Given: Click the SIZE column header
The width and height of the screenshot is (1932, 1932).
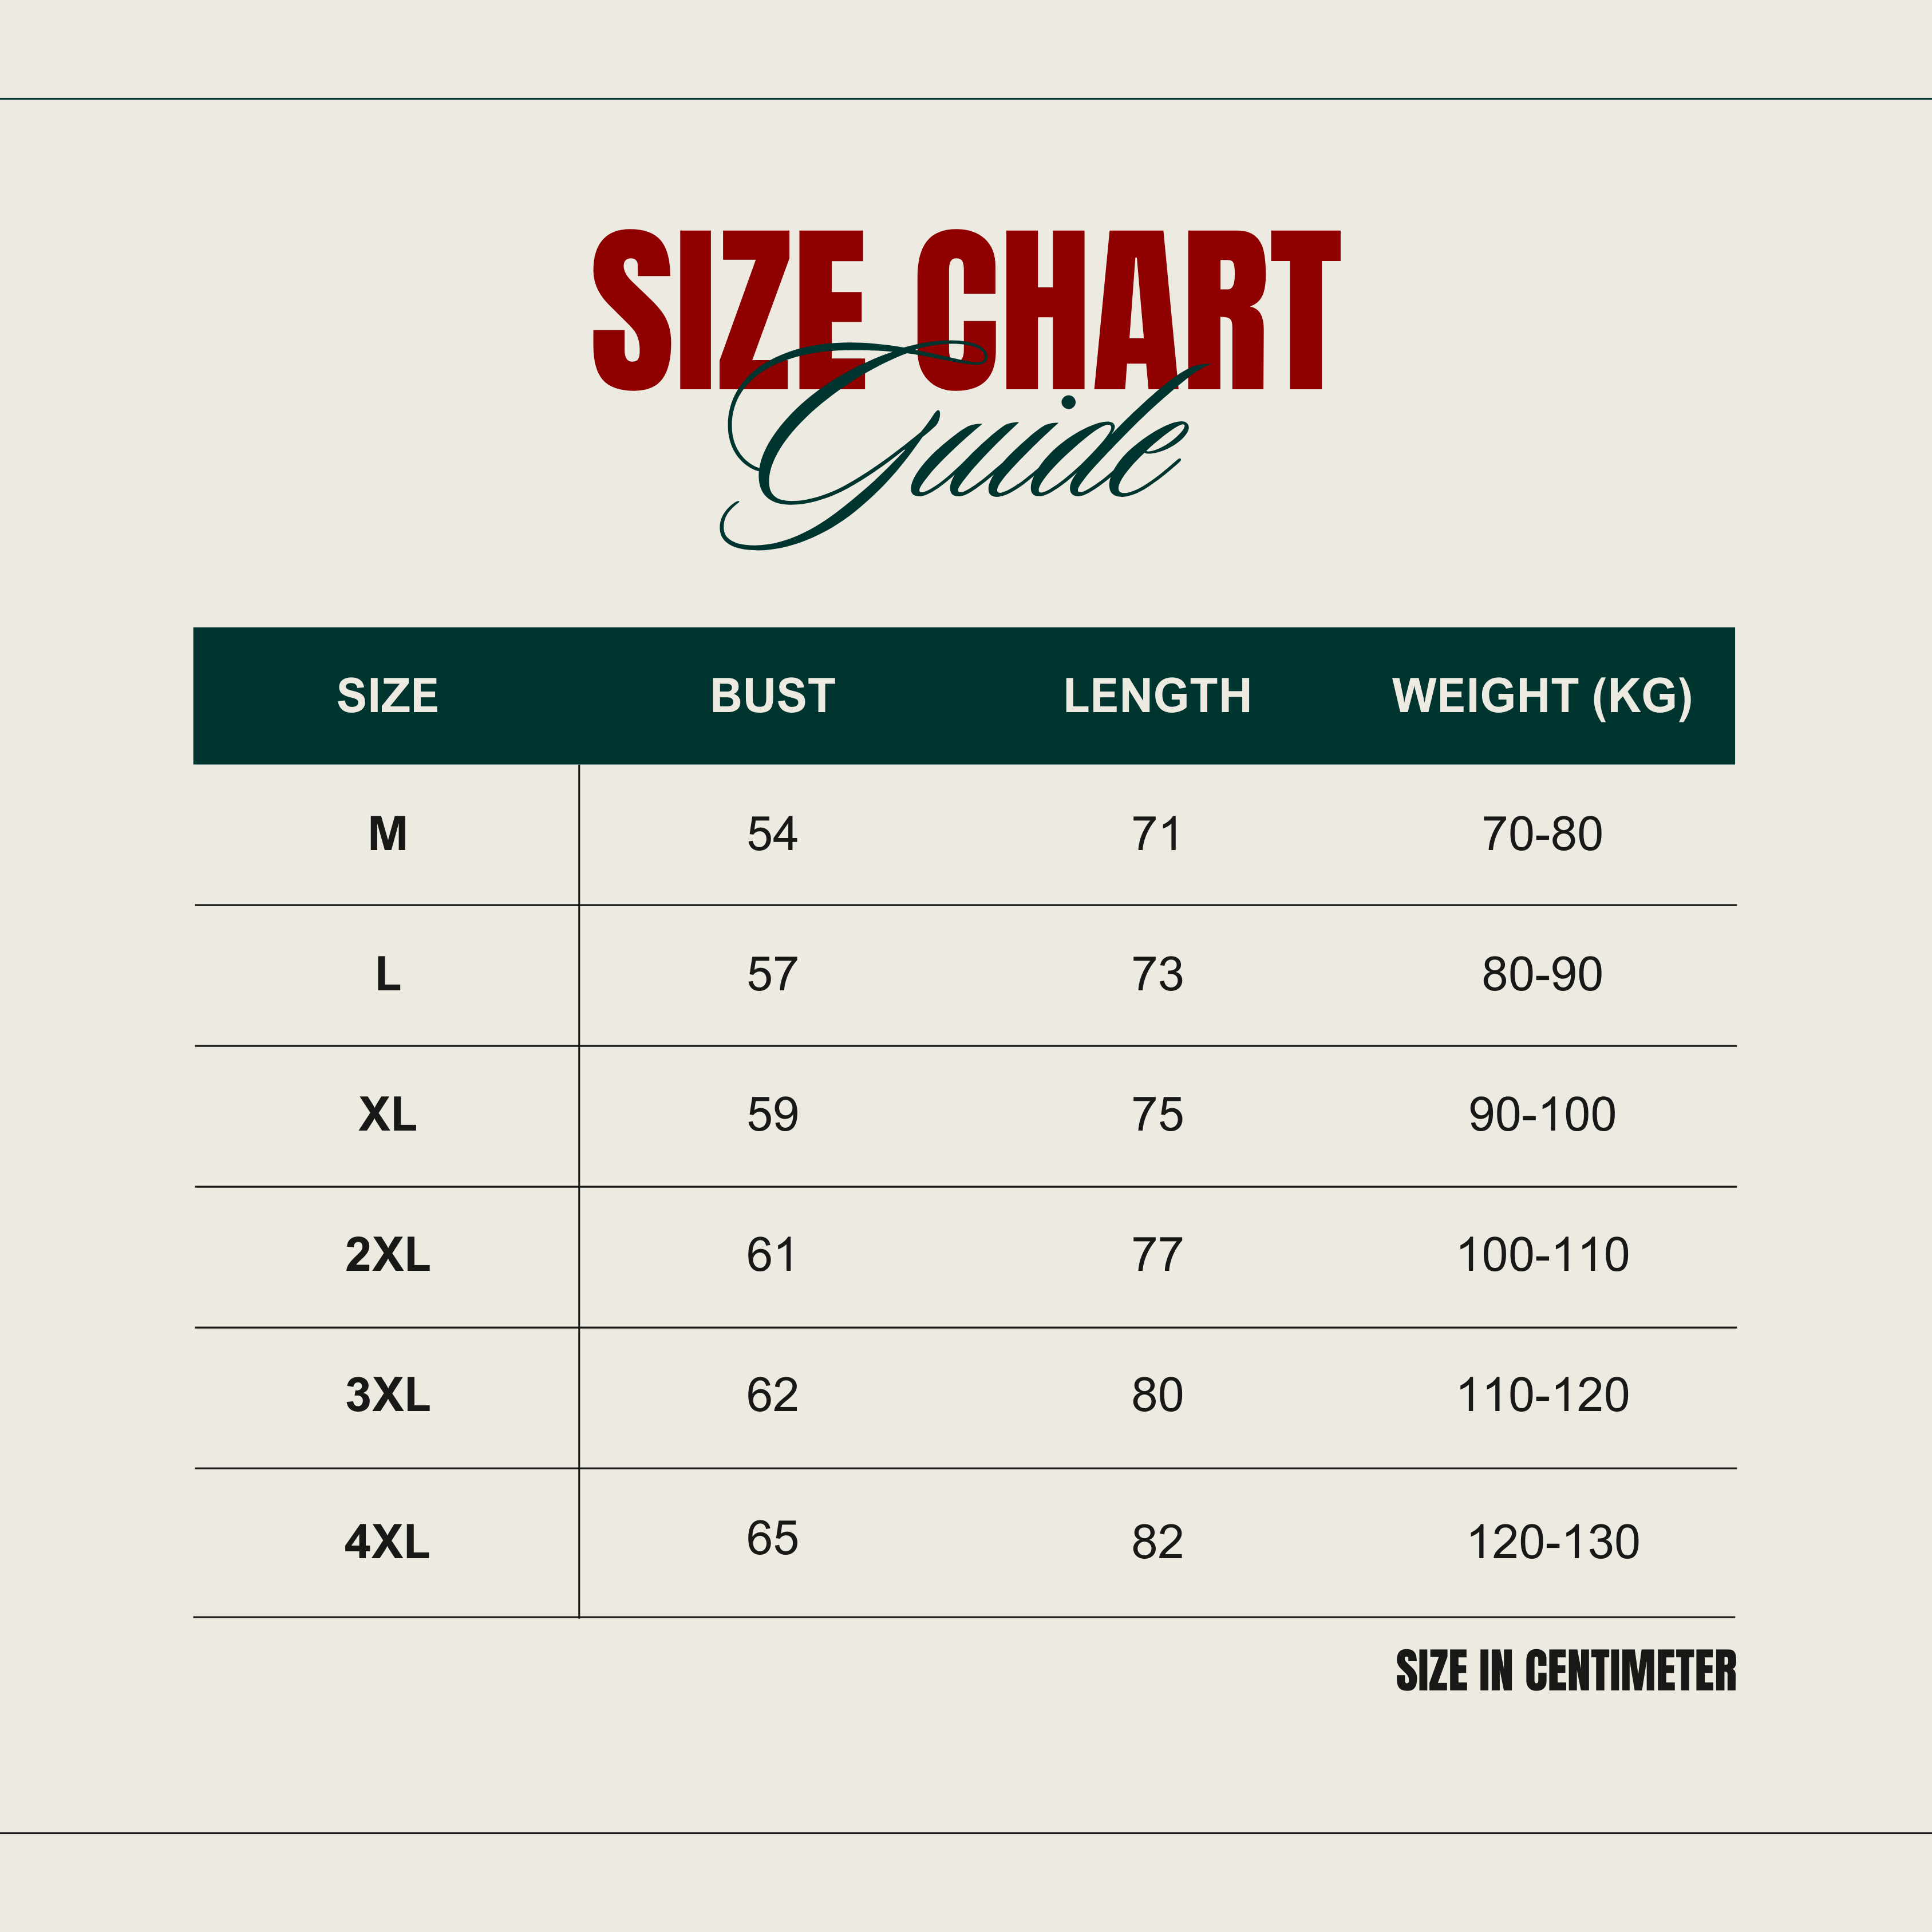Looking at the screenshot, I should point(387,696).
